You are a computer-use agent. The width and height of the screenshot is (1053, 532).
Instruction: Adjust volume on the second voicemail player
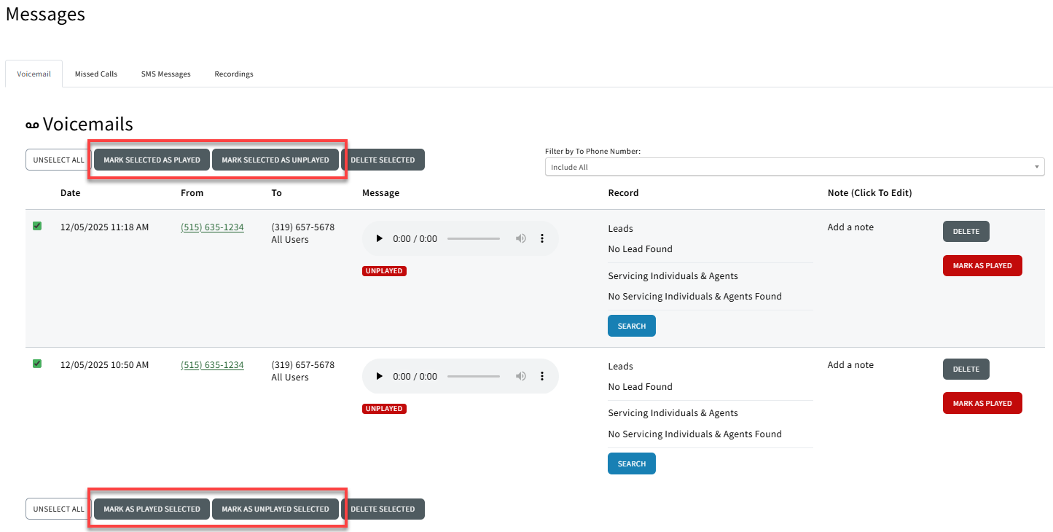coord(520,375)
